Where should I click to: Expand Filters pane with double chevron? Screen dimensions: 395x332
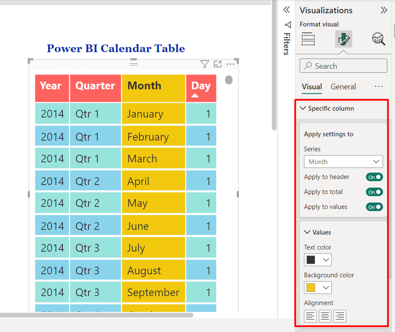[x=286, y=10]
